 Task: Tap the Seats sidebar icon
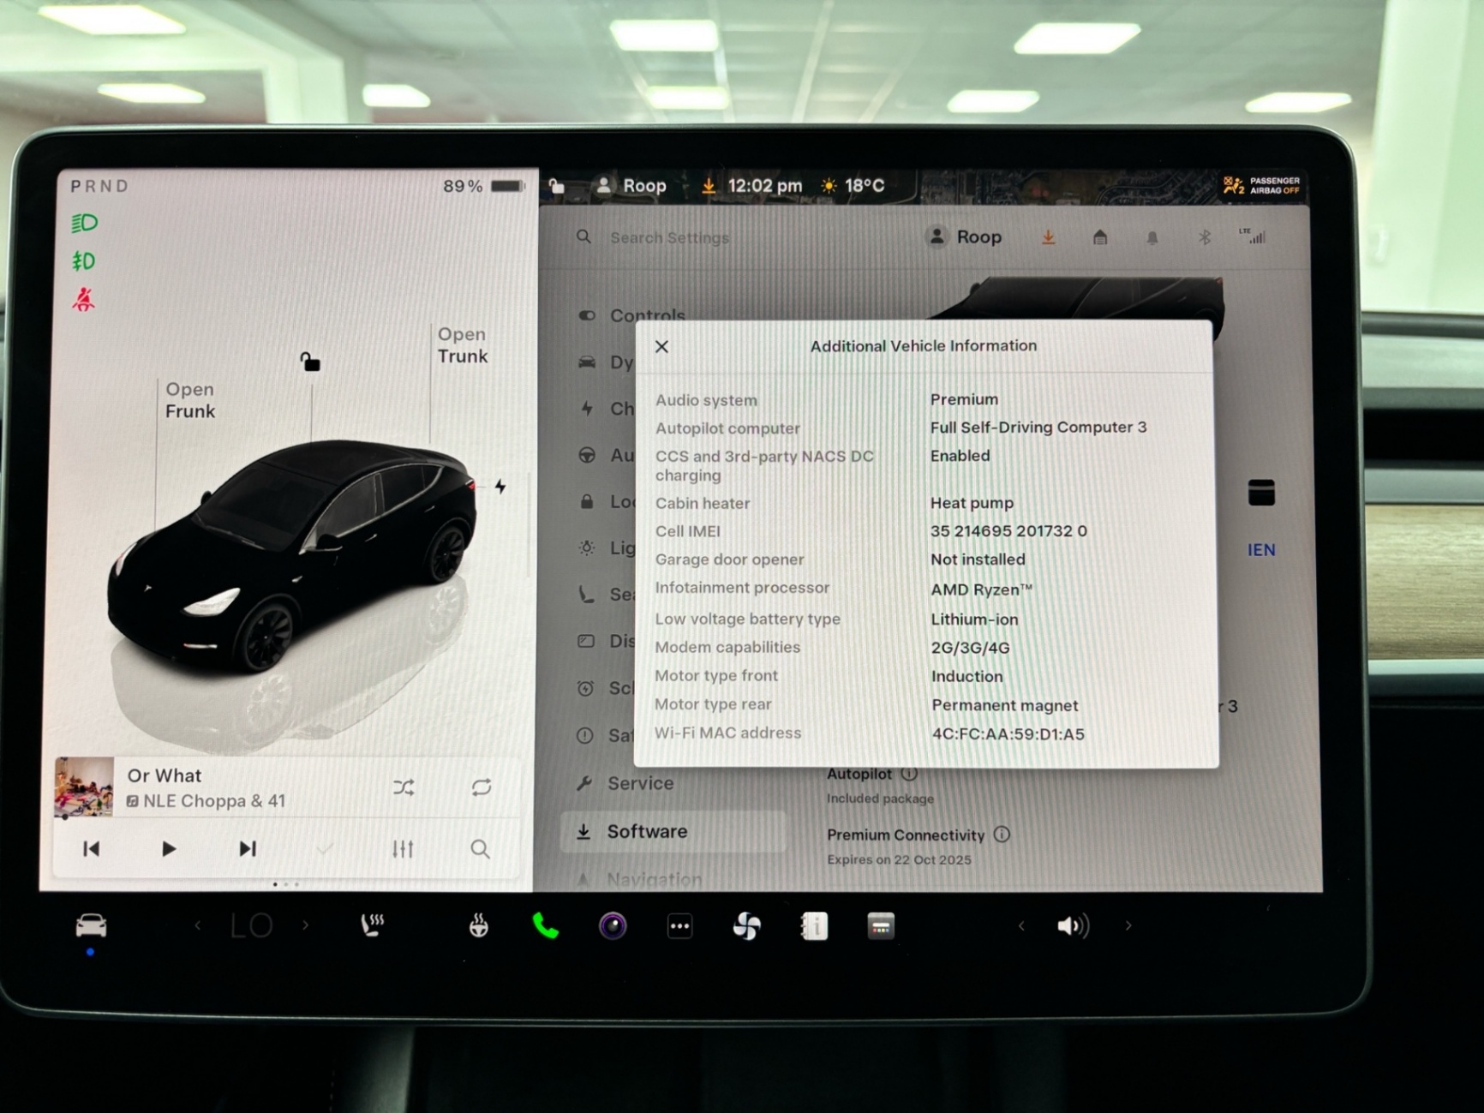click(x=587, y=594)
